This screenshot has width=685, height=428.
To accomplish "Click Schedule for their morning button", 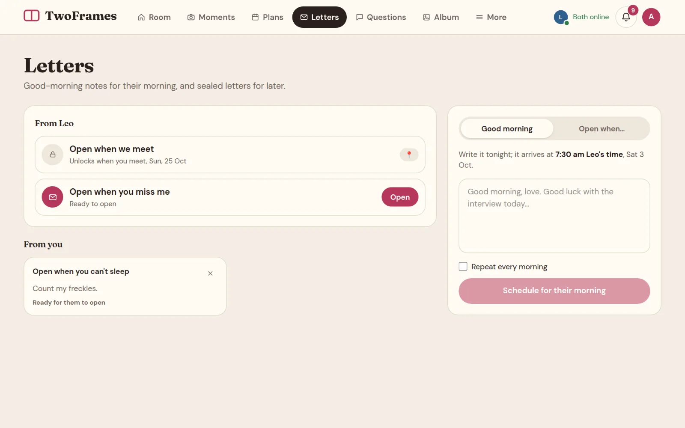I will pos(554,291).
